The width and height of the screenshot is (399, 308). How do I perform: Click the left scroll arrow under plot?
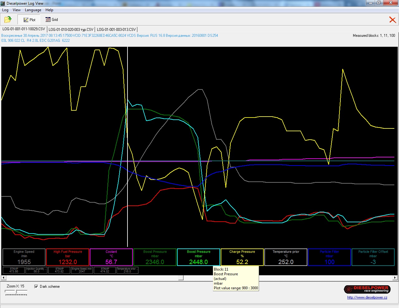[4, 277]
